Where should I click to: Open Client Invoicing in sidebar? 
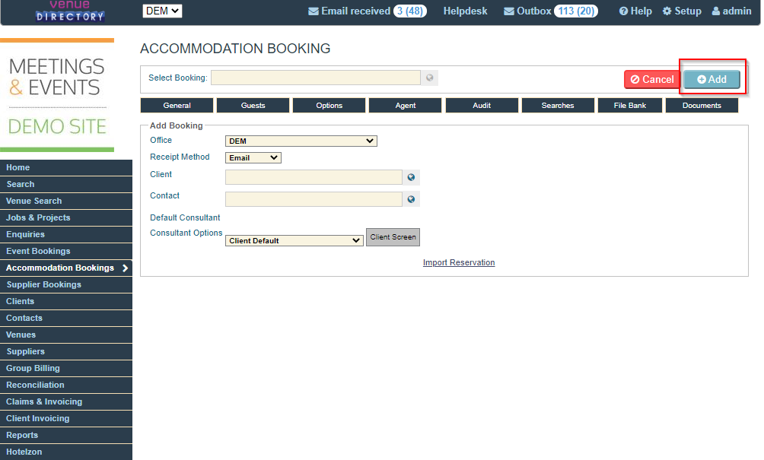(x=66, y=418)
